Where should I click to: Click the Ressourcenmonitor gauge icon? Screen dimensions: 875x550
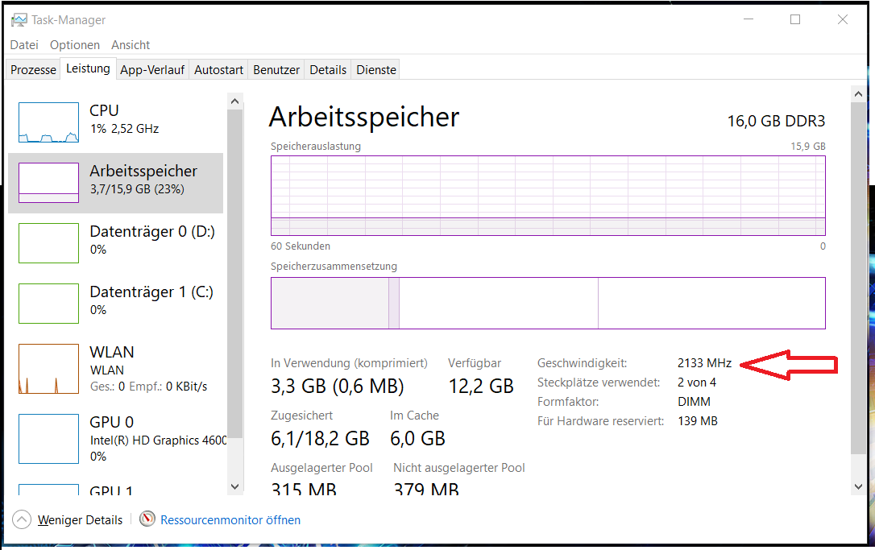click(x=147, y=519)
